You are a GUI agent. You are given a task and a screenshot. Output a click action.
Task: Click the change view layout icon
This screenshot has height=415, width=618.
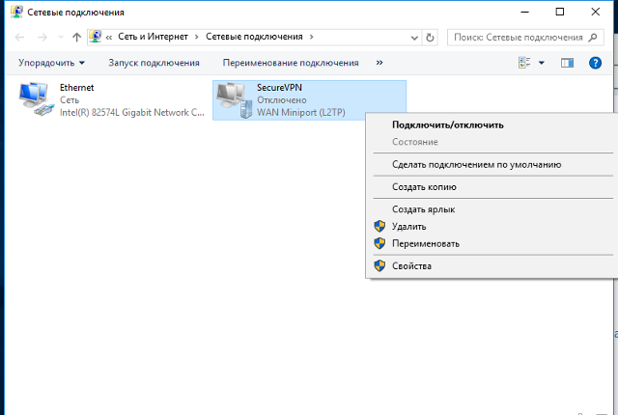tap(524, 63)
